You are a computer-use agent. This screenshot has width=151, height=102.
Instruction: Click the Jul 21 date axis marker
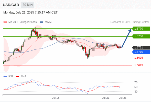[x=106, y=98]
